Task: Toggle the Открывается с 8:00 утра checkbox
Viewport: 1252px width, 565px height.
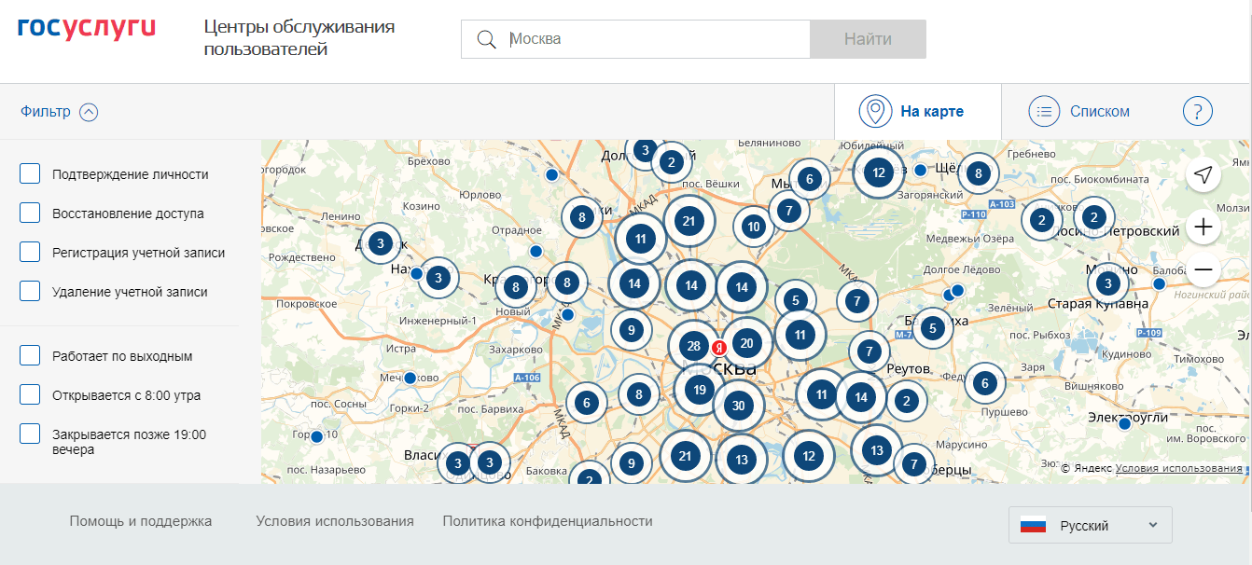Action: click(30, 395)
